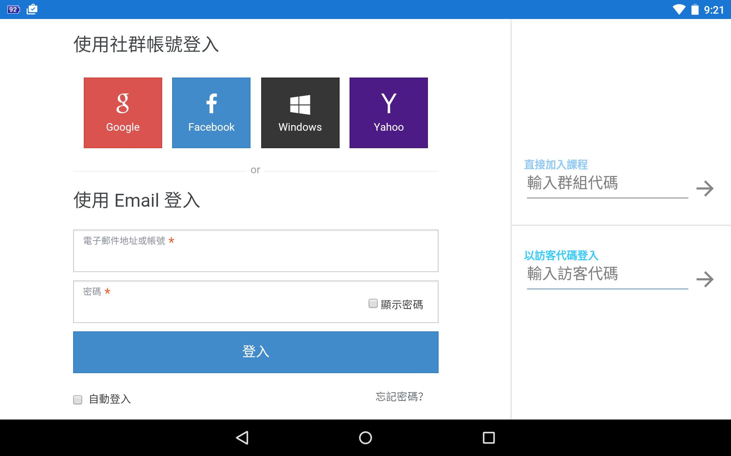Select the Yahoo login tile
The height and width of the screenshot is (456, 731).
pos(388,113)
